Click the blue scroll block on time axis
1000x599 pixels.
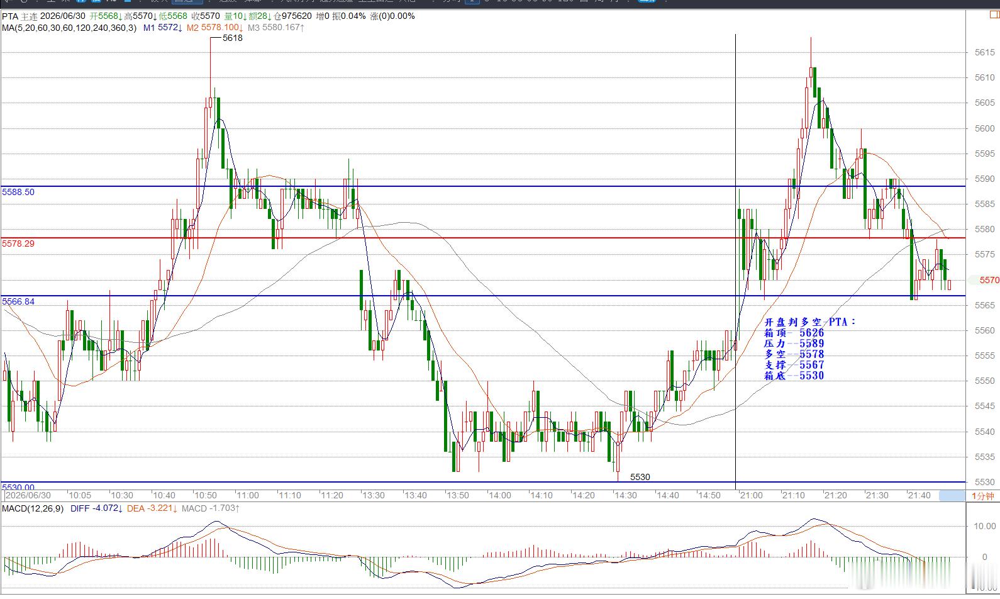click(x=952, y=496)
